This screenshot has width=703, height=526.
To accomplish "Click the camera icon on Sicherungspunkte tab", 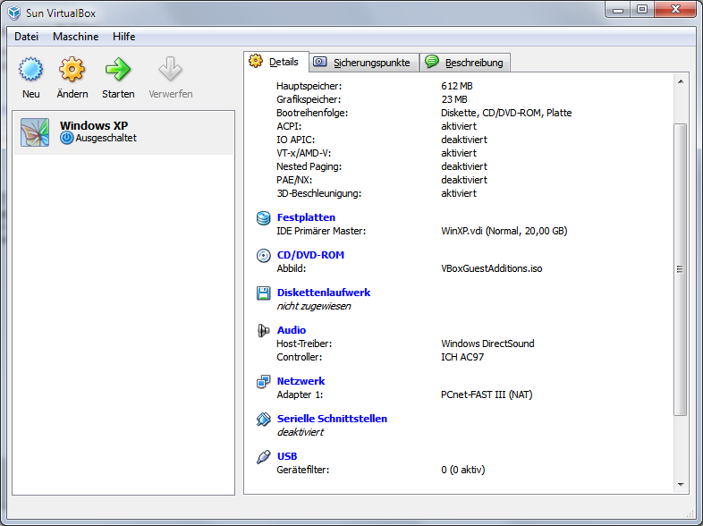I will 319,62.
